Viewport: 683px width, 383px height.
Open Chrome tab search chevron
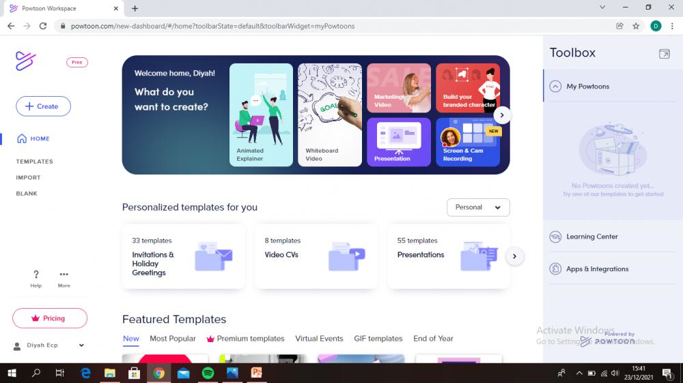coord(602,7)
